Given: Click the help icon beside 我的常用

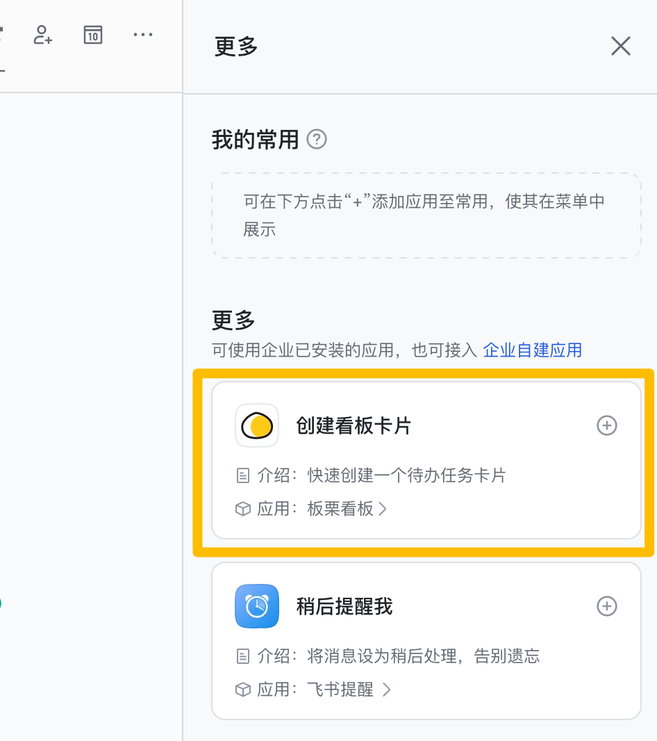Looking at the screenshot, I should pyautogui.click(x=317, y=140).
